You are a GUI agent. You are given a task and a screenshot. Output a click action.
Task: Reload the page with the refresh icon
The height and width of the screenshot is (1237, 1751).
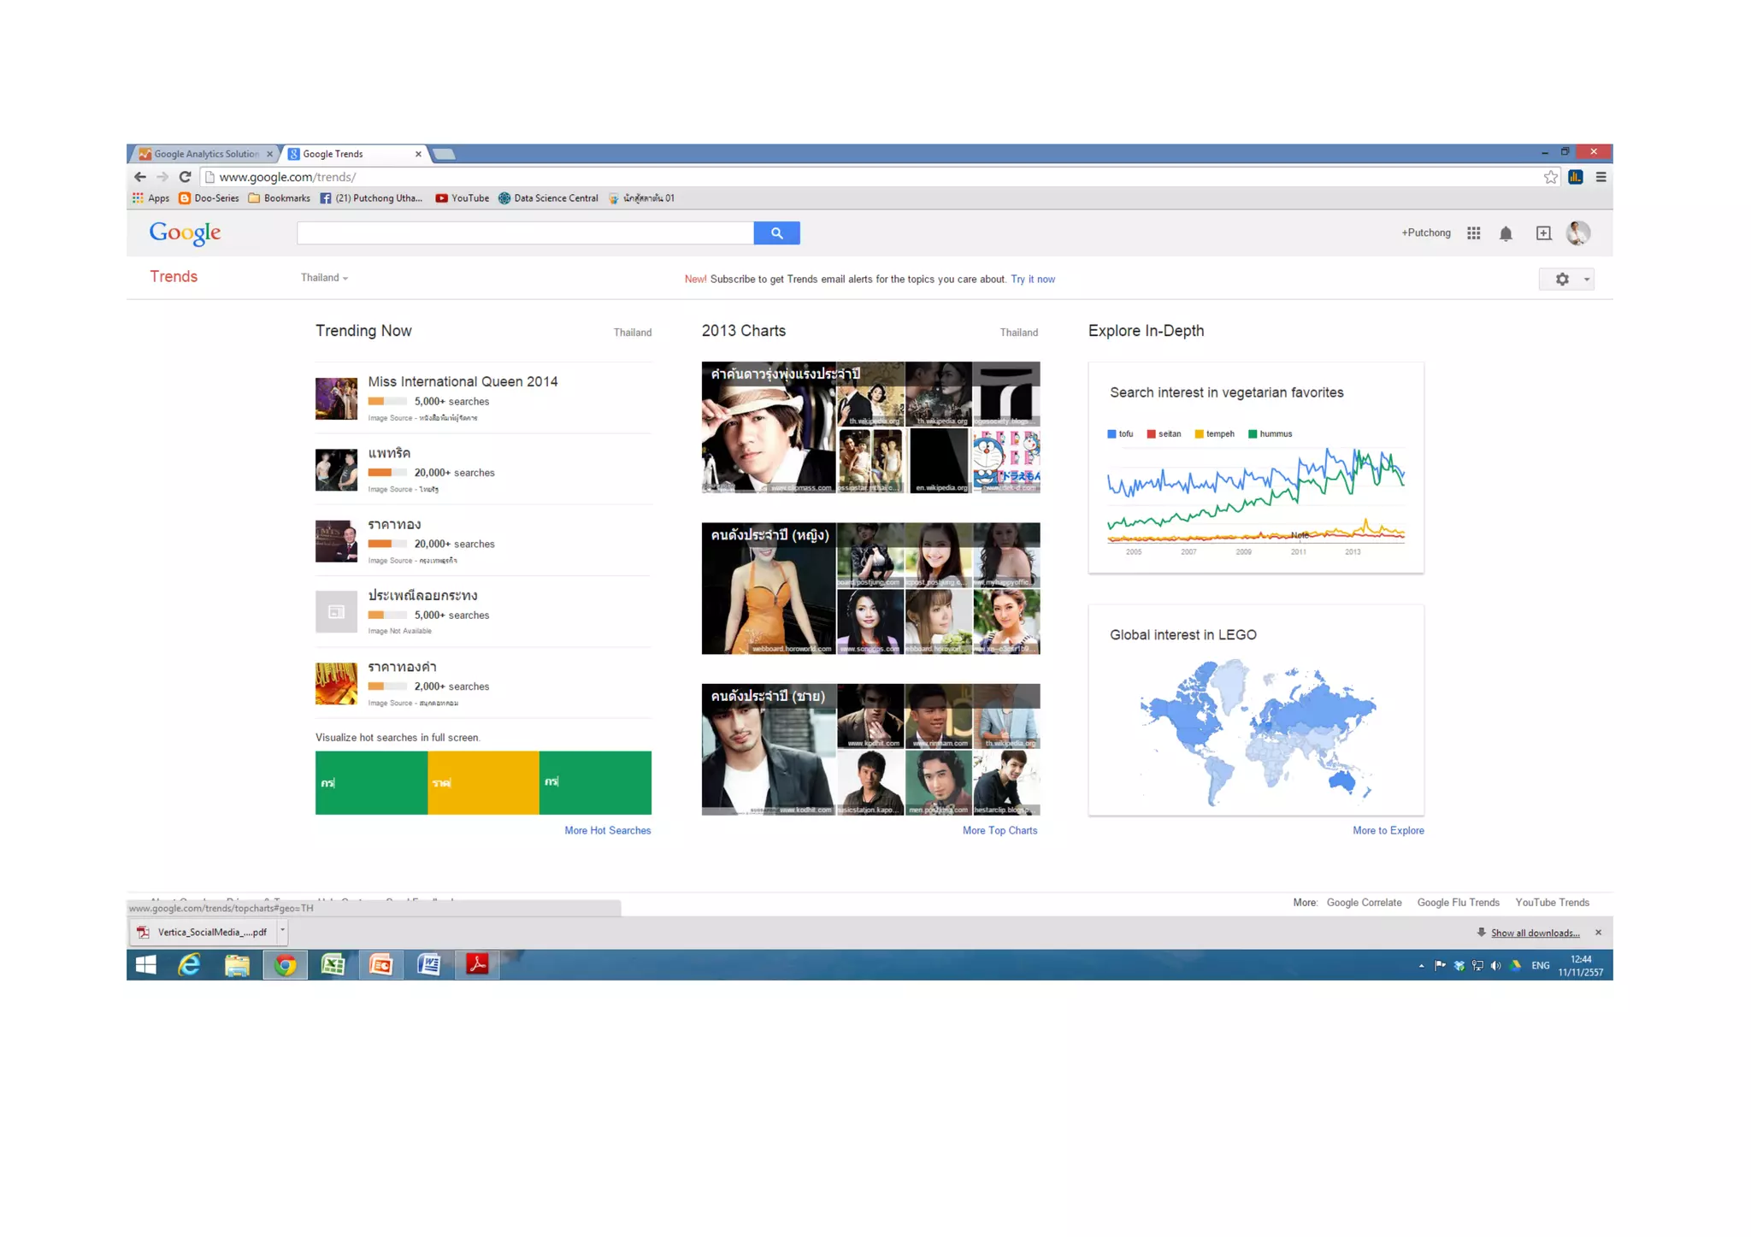(185, 177)
